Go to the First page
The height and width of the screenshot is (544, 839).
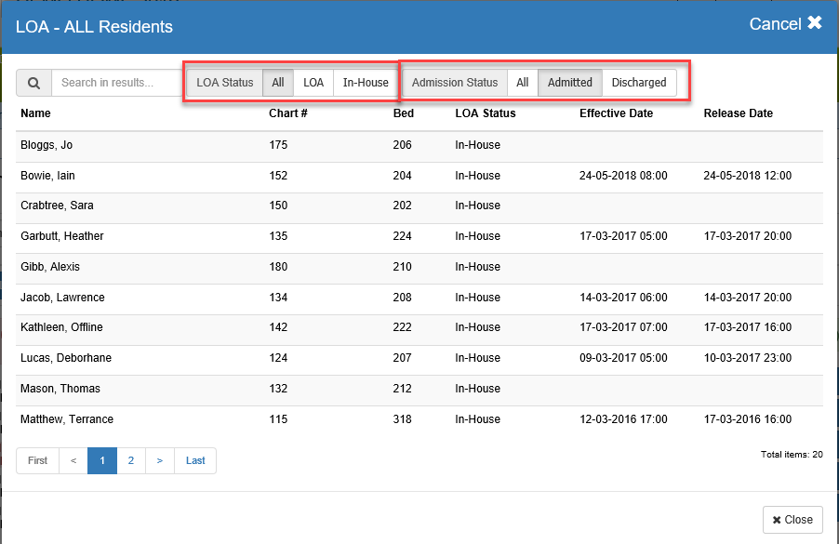37,460
